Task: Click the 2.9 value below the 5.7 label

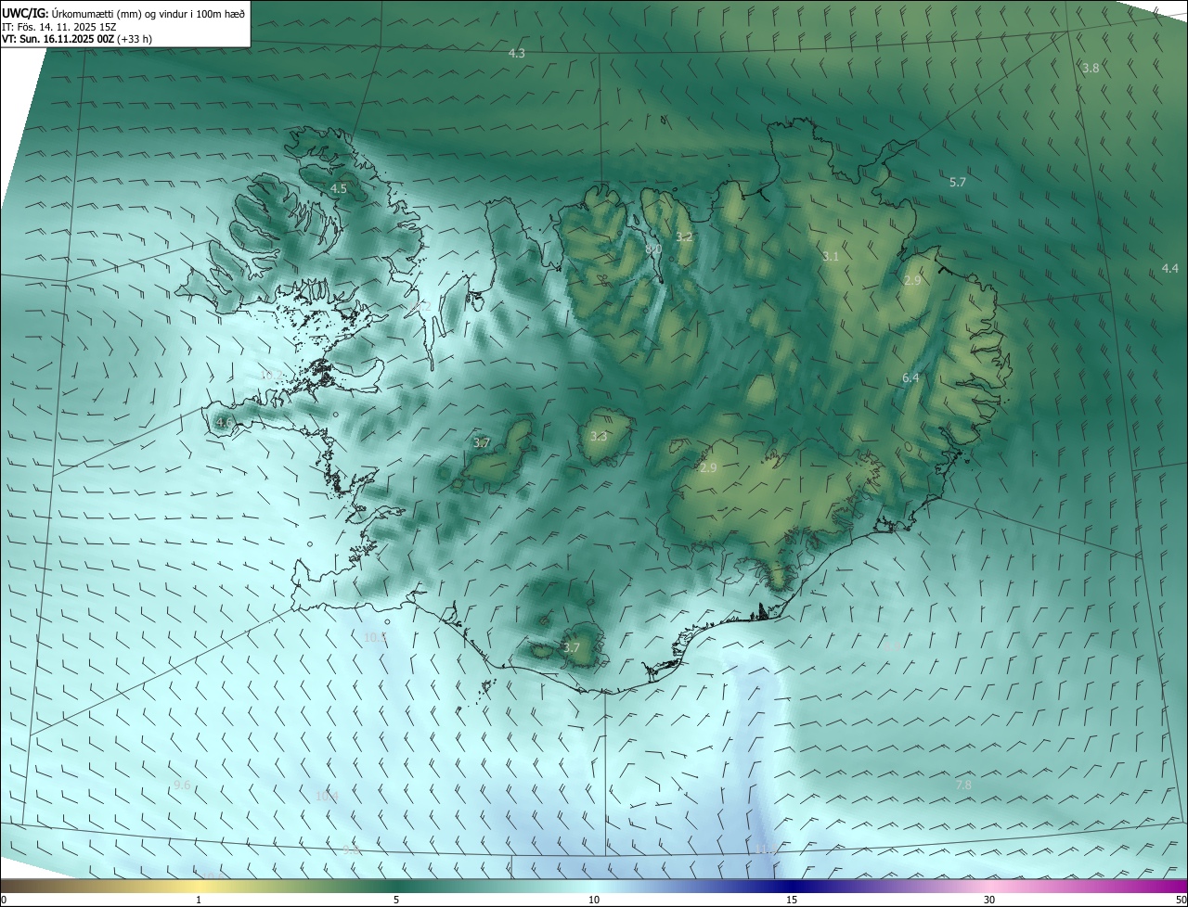Action: click(912, 281)
